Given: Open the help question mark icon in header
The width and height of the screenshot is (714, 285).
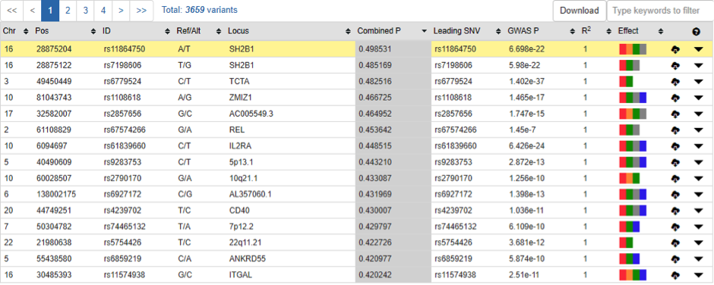Looking at the screenshot, I should pos(696,31).
